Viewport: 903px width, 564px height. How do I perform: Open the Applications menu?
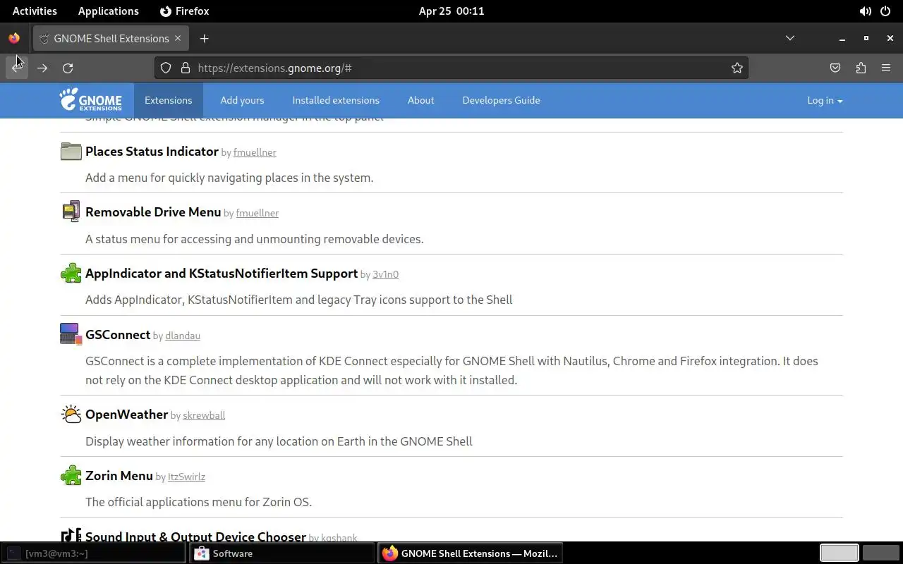(x=108, y=11)
